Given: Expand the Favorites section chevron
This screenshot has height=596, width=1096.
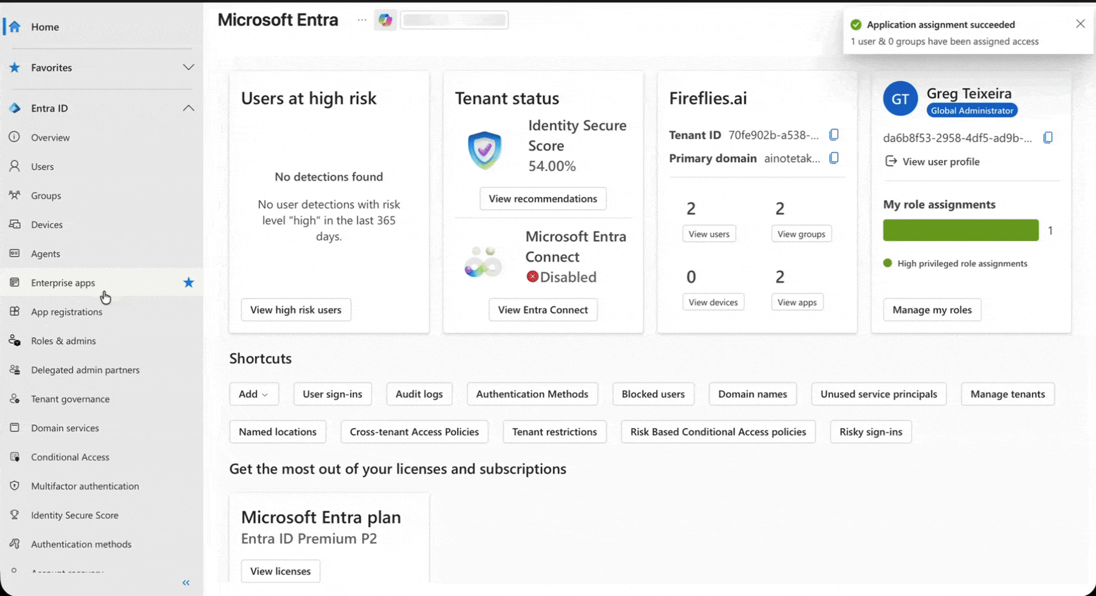Looking at the screenshot, I should tap(188, 67).
